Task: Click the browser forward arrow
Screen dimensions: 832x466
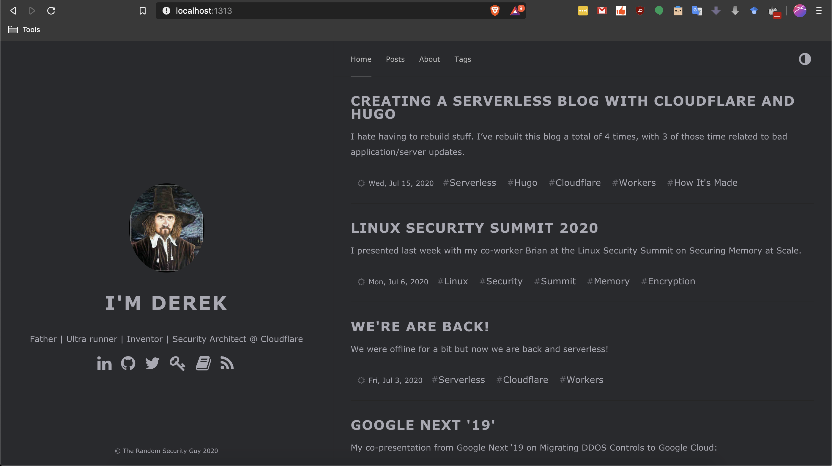Action: point(32,11)
